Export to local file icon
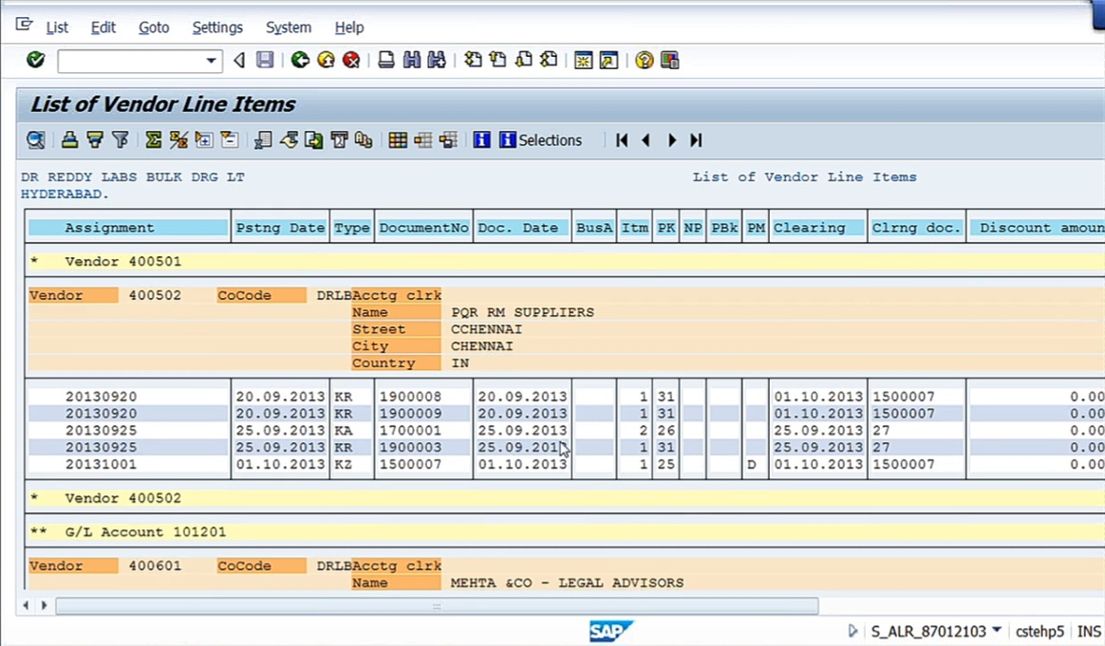 coord(313,140)
